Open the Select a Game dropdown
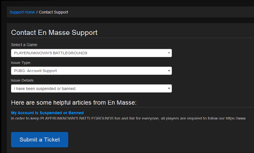This screenshot has width=254, height=153. coord(91,53)
